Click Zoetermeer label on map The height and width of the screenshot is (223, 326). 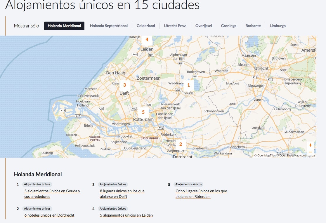coord(148,78)
